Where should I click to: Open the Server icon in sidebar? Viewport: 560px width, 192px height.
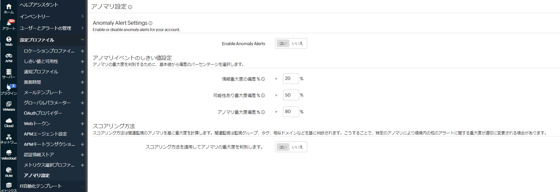click(9, 72)
